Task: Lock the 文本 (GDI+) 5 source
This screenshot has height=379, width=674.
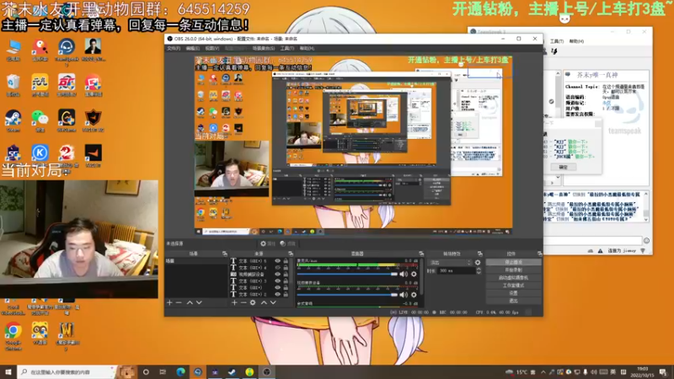Action: click(x=286, y=261)
